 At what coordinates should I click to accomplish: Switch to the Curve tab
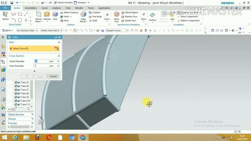[x=44, y=8]
